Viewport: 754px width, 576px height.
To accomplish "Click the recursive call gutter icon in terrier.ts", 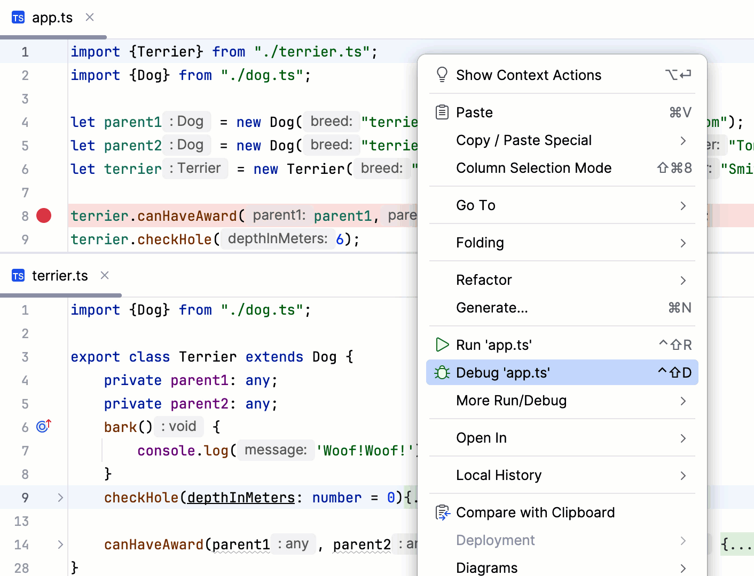I will 42,426.
